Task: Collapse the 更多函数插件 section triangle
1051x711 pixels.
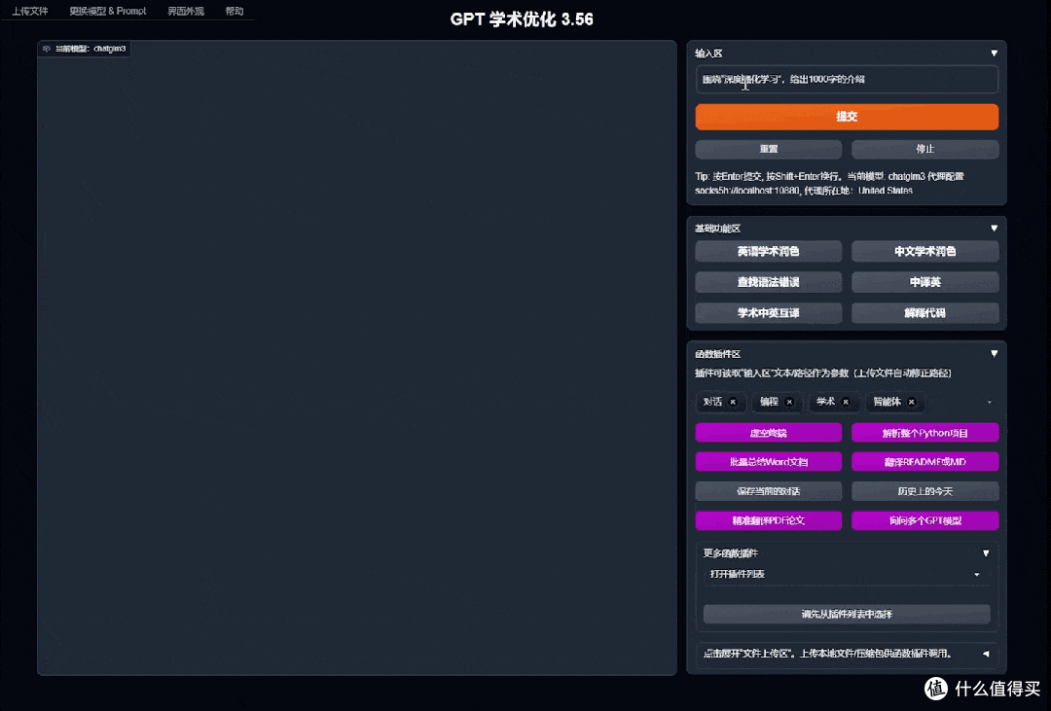Action: [986, 552]
